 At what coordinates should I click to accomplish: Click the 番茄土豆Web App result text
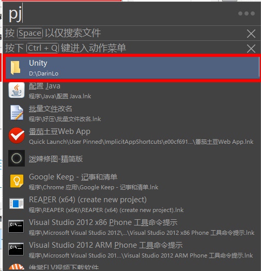(x=59, y=131)
